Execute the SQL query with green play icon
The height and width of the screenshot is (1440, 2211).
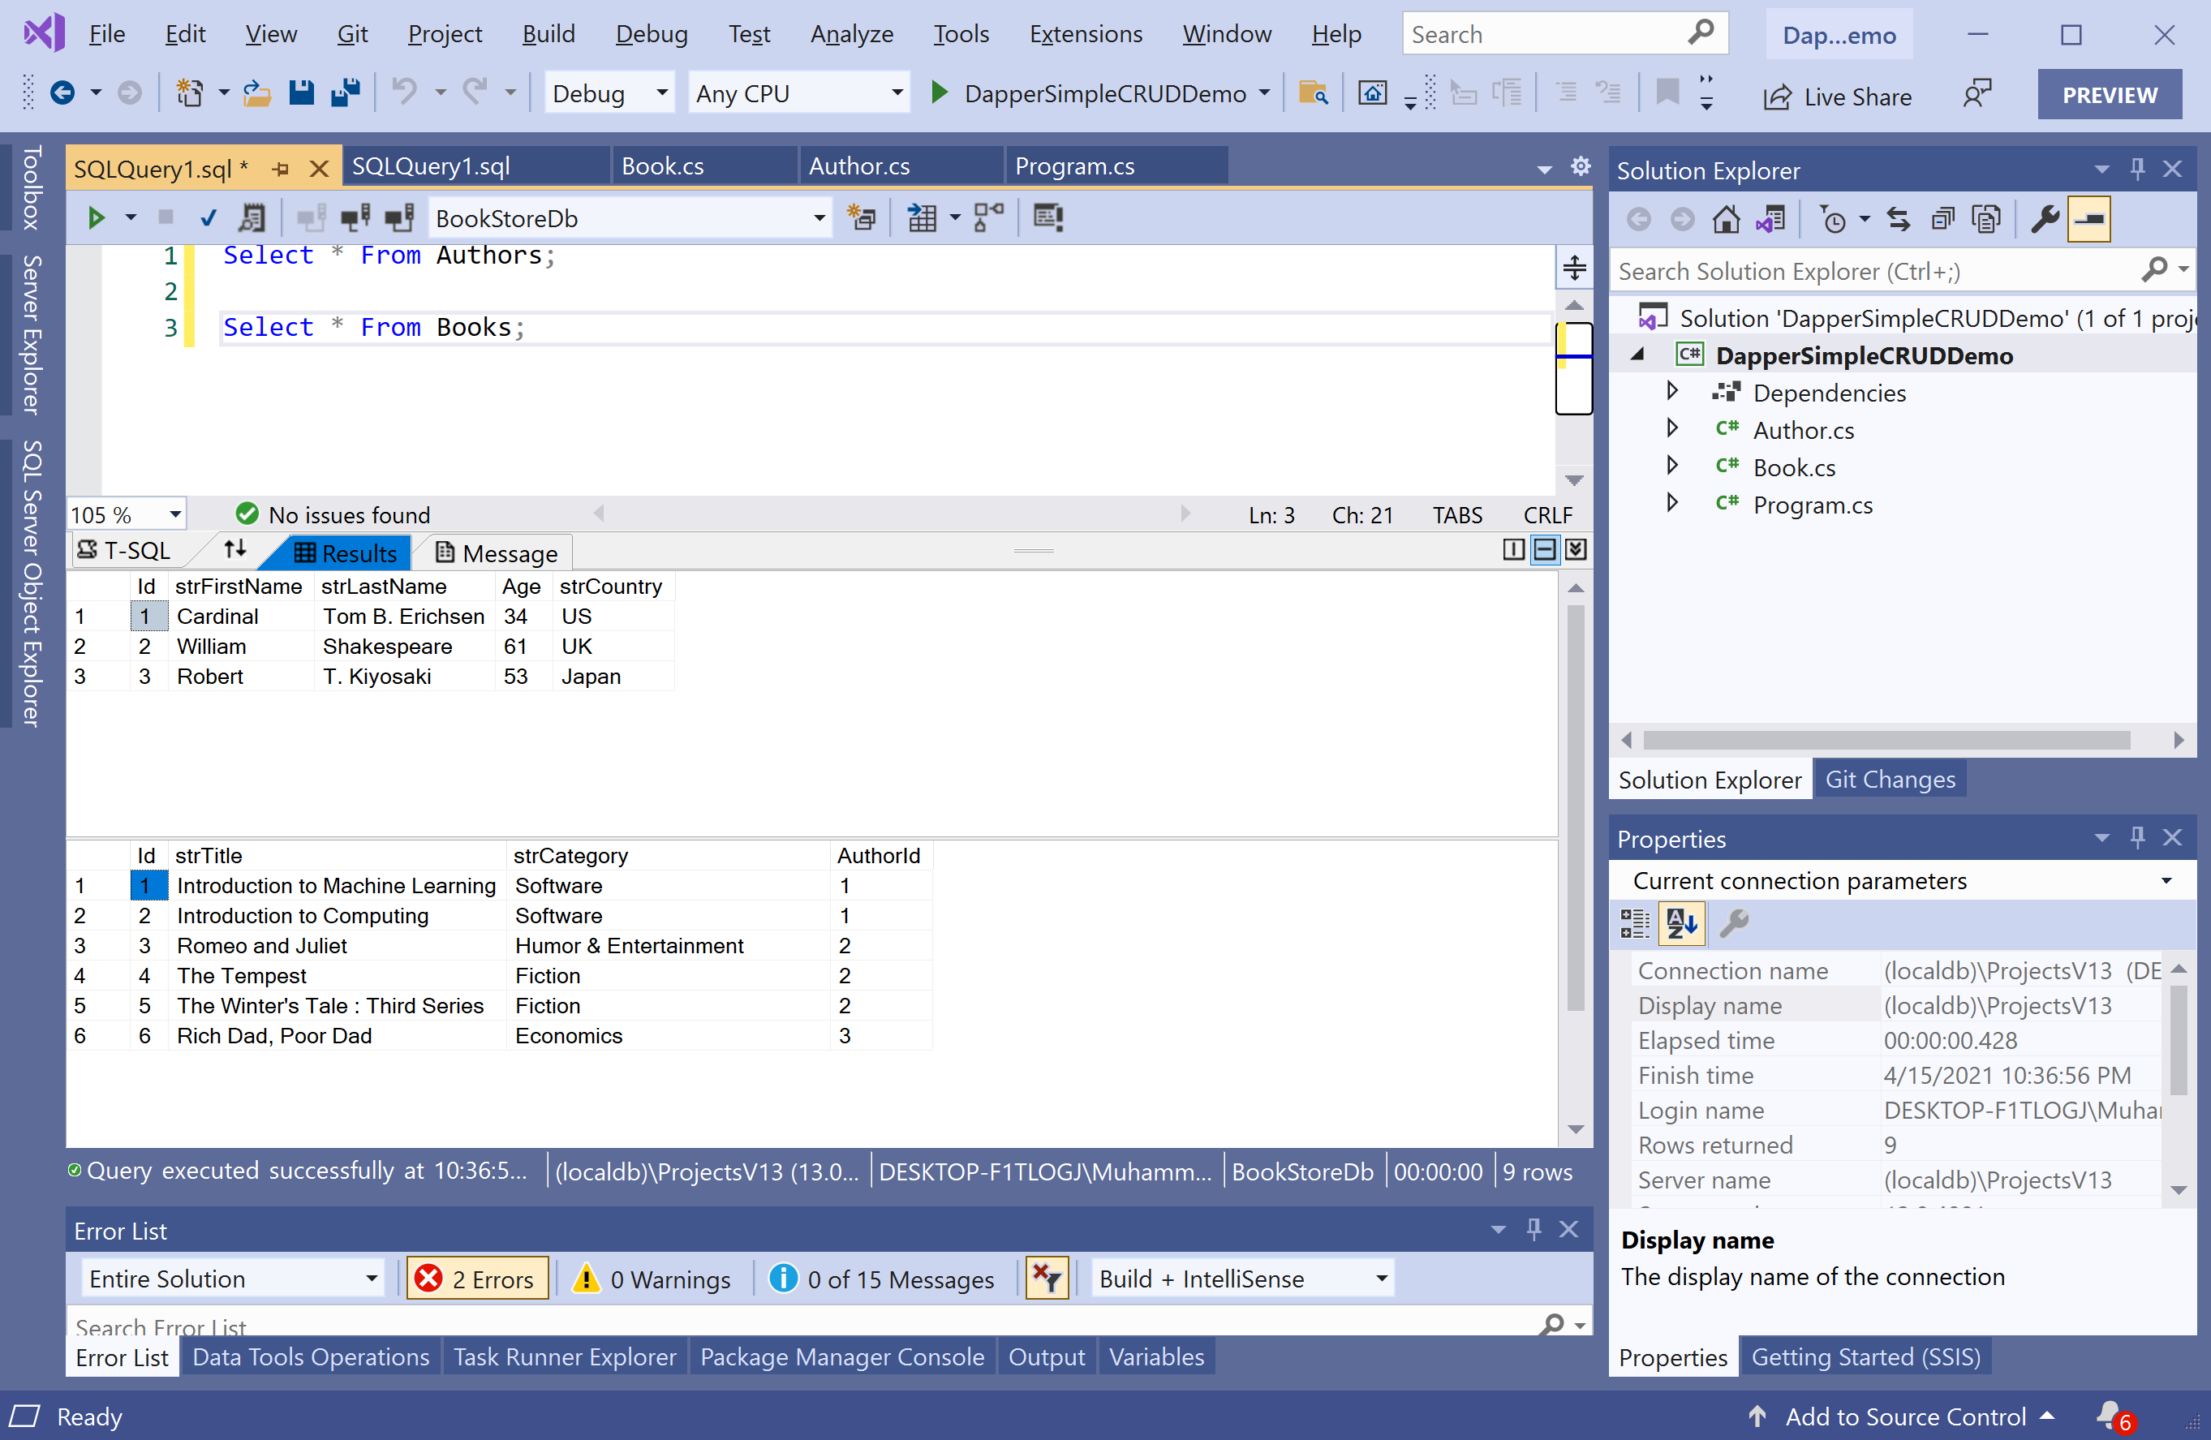click(x=96, y=218)
